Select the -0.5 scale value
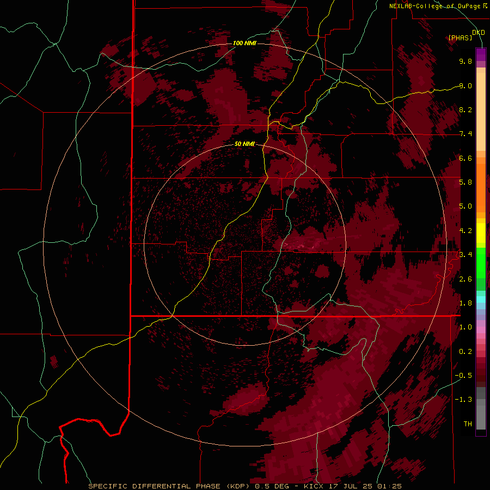490x490 pixels. (x=463, y=376)
